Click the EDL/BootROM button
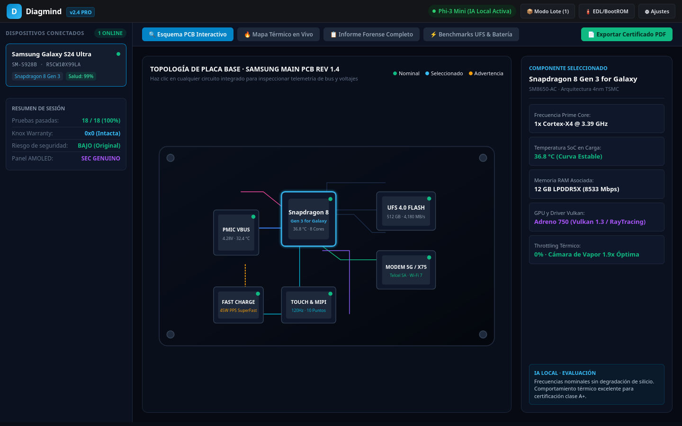The width and height of the screenshot is (682, 426). click(x=607, y=11)
